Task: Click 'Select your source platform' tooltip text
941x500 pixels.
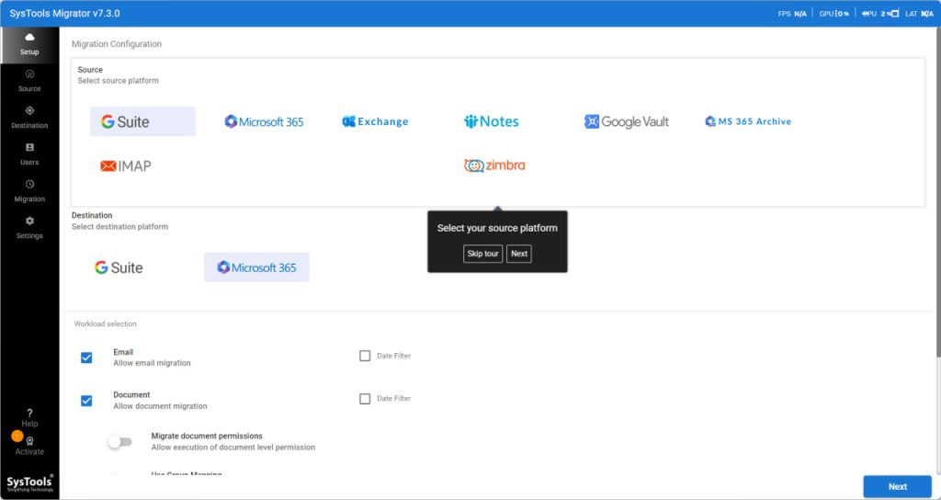Action: coord(497,228)
